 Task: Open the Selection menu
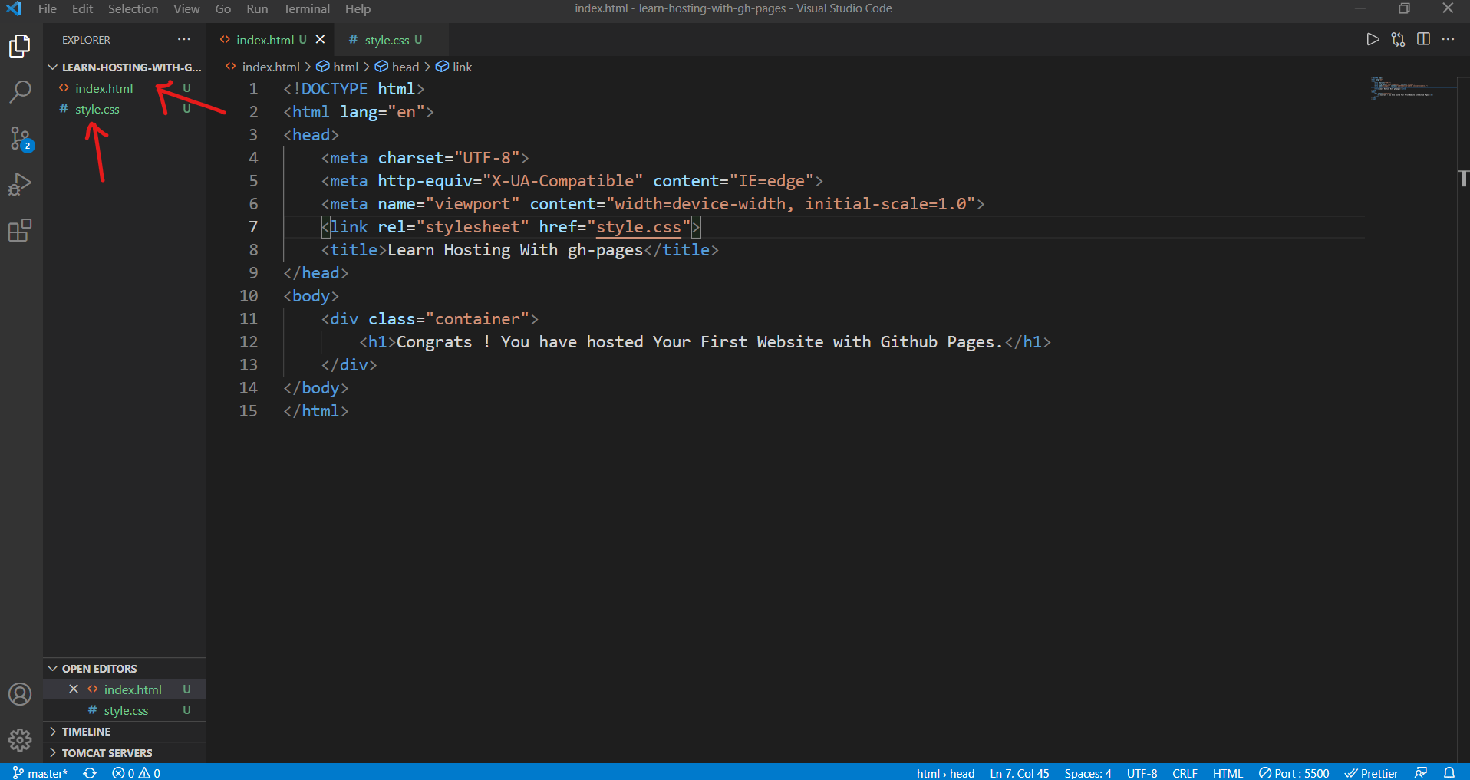(x=133, y=8)
